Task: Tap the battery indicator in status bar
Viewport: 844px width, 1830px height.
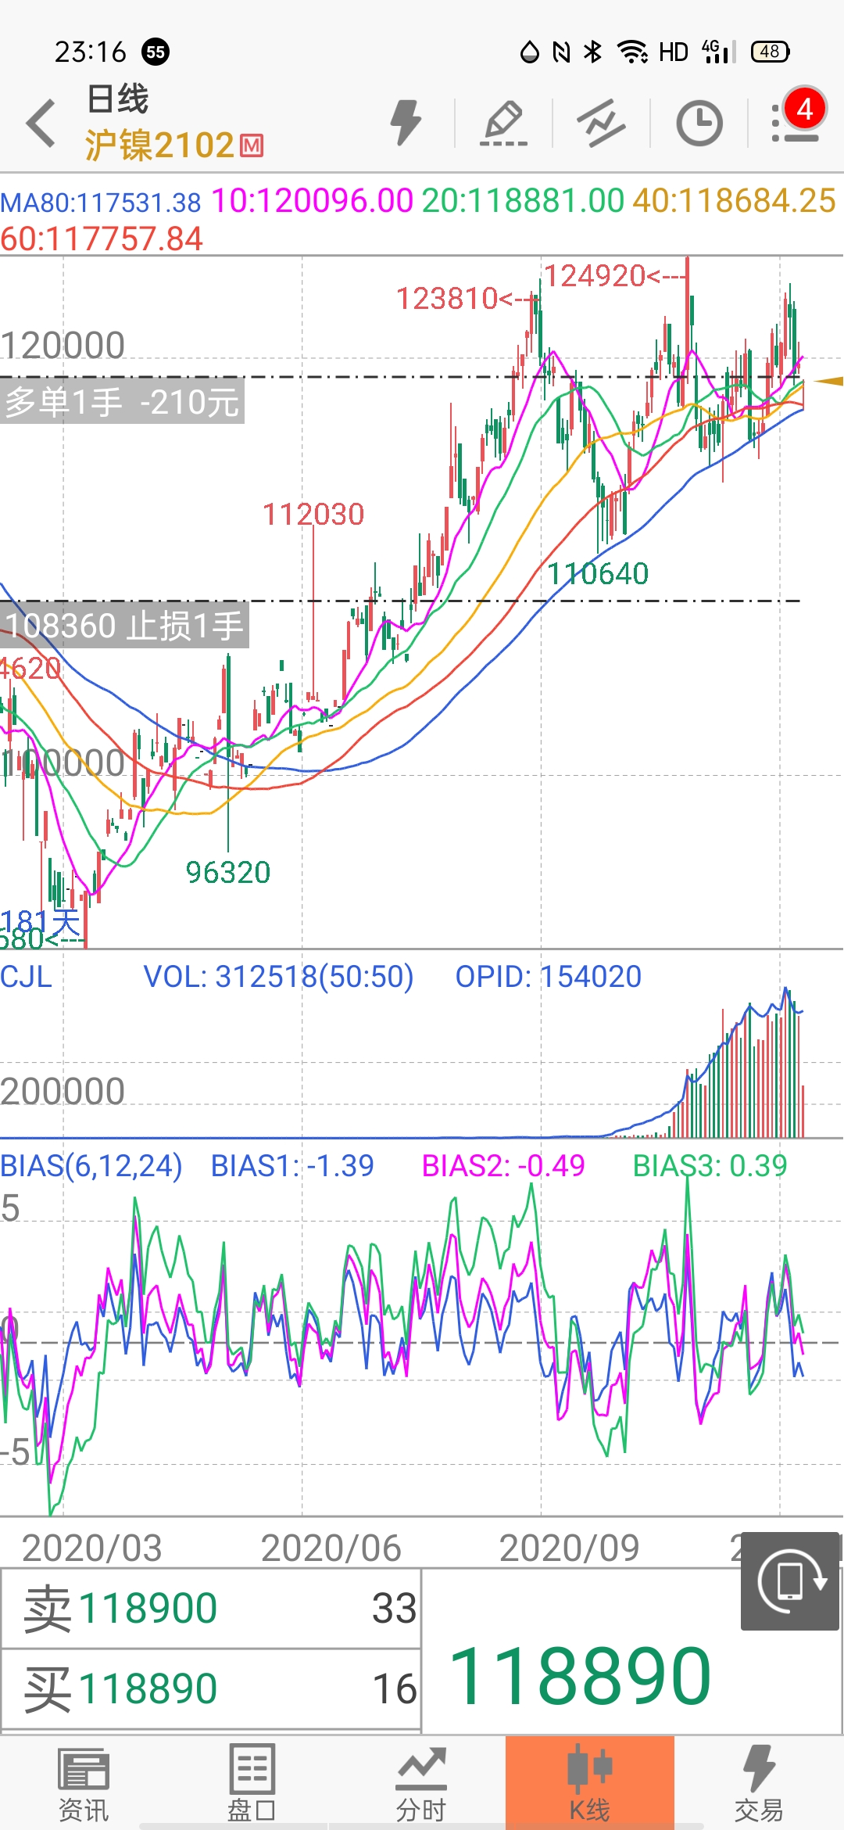Action: (770, 52)
